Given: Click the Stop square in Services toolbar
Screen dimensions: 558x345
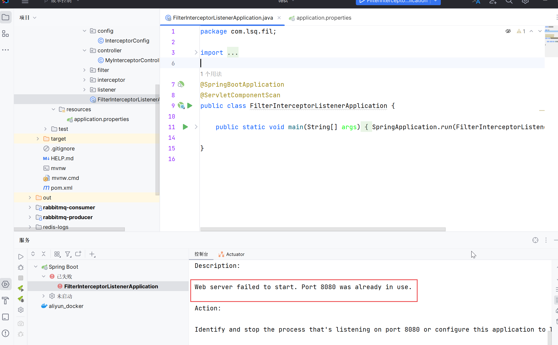Looking at the screenshot, I should click(21, 278).
